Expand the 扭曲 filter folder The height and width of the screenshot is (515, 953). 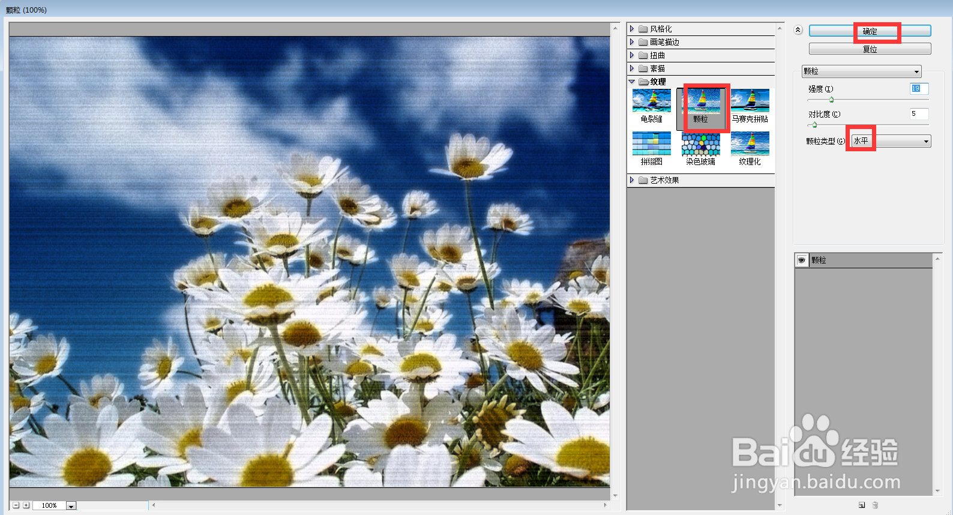pos(632,55)
